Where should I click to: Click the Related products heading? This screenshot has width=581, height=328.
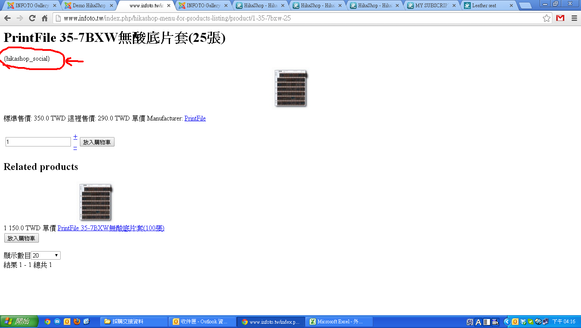tap(41, 167)
